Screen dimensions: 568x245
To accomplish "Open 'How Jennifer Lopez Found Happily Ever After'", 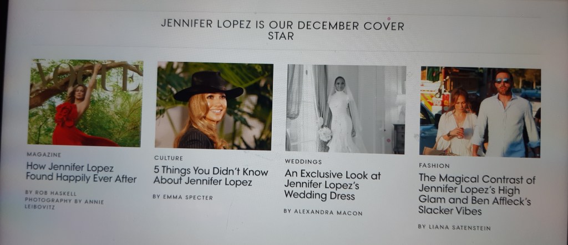I will (81, 173).
